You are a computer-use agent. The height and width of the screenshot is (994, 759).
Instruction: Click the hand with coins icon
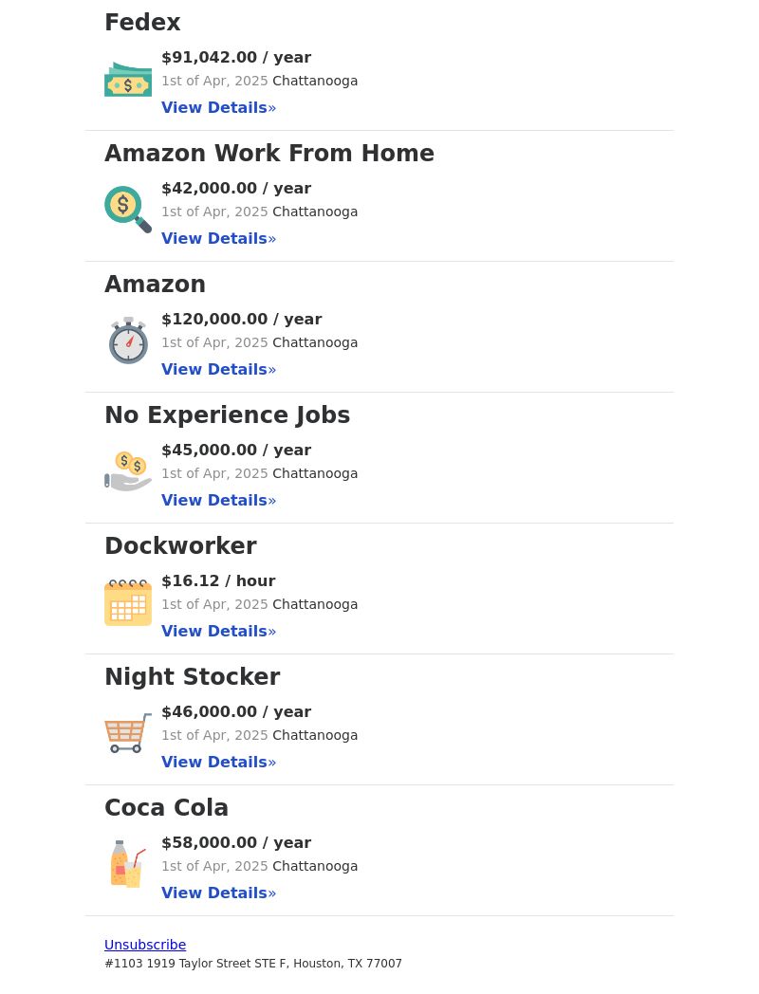pyautogui.click(x=128, y=471)
